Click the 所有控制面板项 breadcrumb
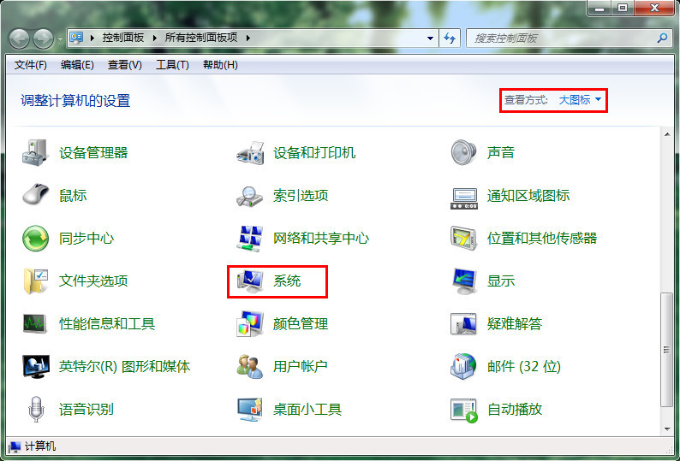 (201, 38)
